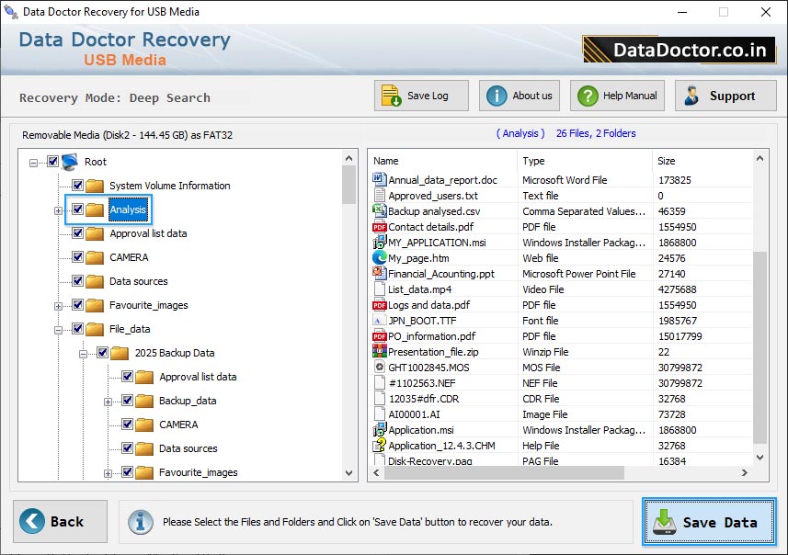Open the About us dialog
This screenshot has height=555, width=788.
(x=496, y=95)
